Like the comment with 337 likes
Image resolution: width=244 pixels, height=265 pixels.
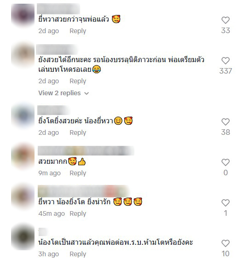(x=226, y=61)
